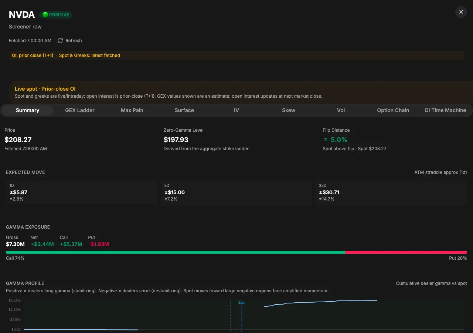Select the 1D expected move ±$5.87
The height and width of the screenshot is (333, 473).
18,192
